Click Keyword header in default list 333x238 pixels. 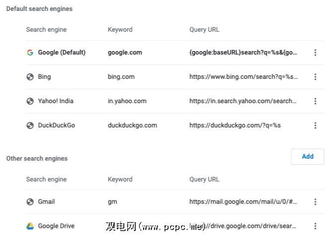[x=120, y=29]
